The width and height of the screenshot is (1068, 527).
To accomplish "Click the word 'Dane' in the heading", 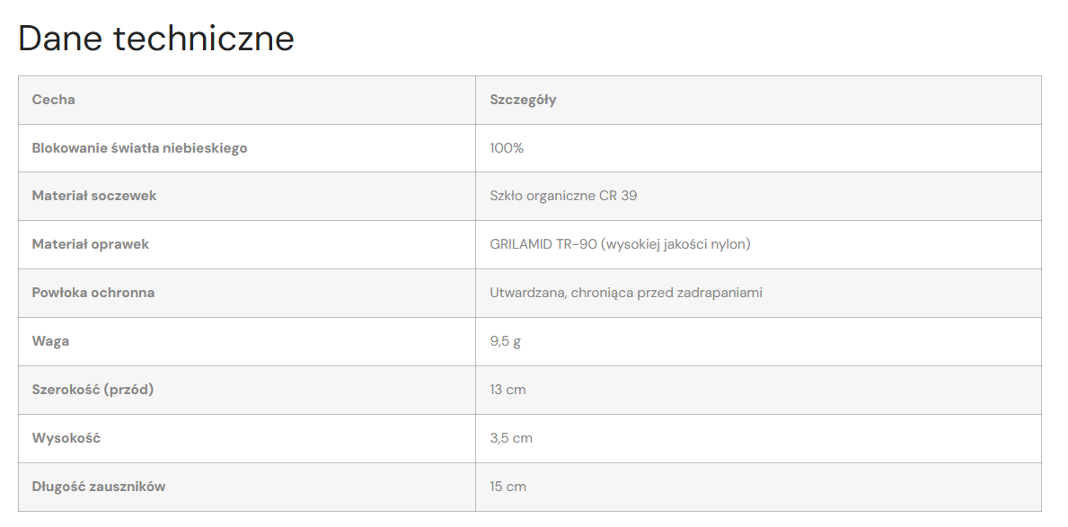I will coord(59,39).
